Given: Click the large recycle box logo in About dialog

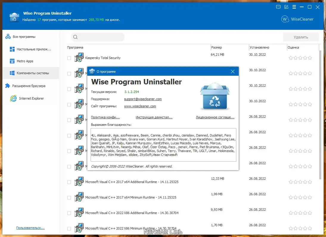Looking at the screenshot, I should point(215,96).
